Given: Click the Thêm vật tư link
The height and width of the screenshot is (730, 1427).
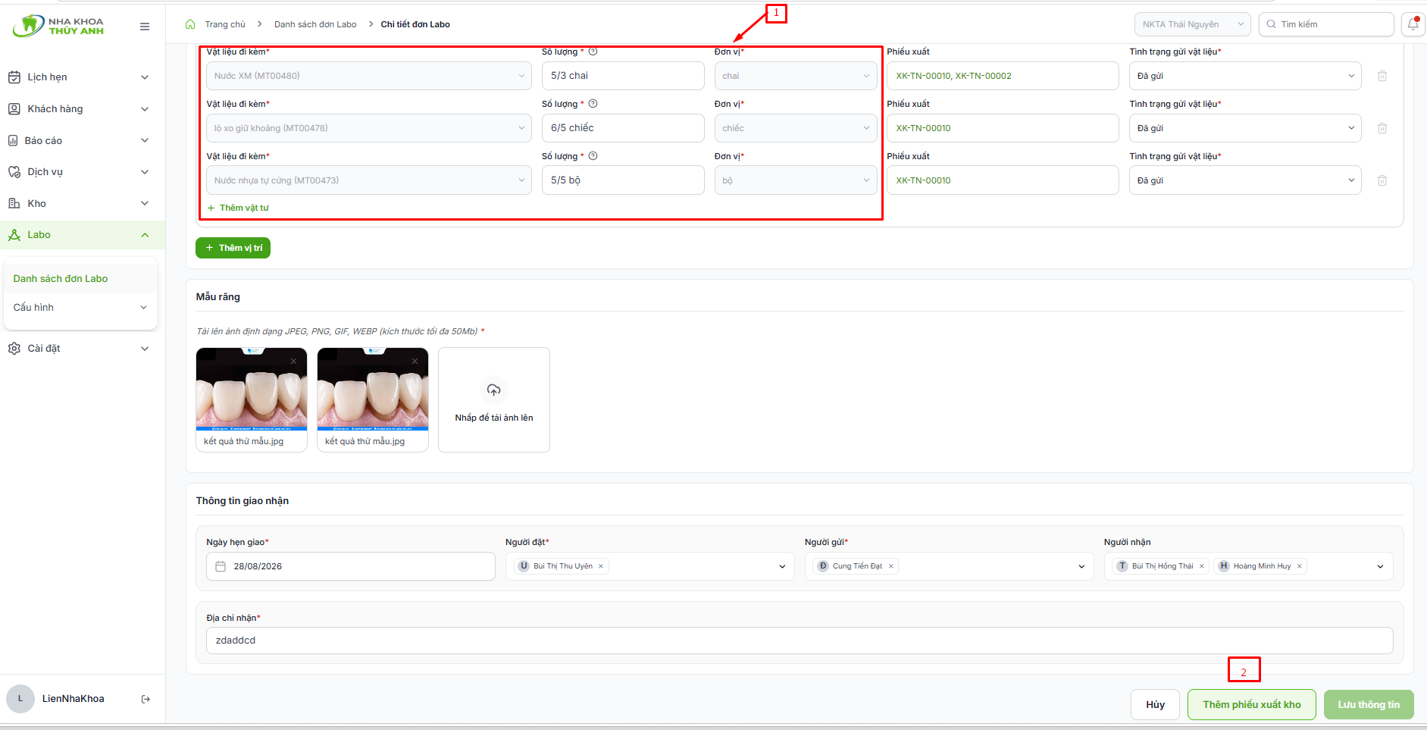Looking at the screenshot, I should 238,208.
